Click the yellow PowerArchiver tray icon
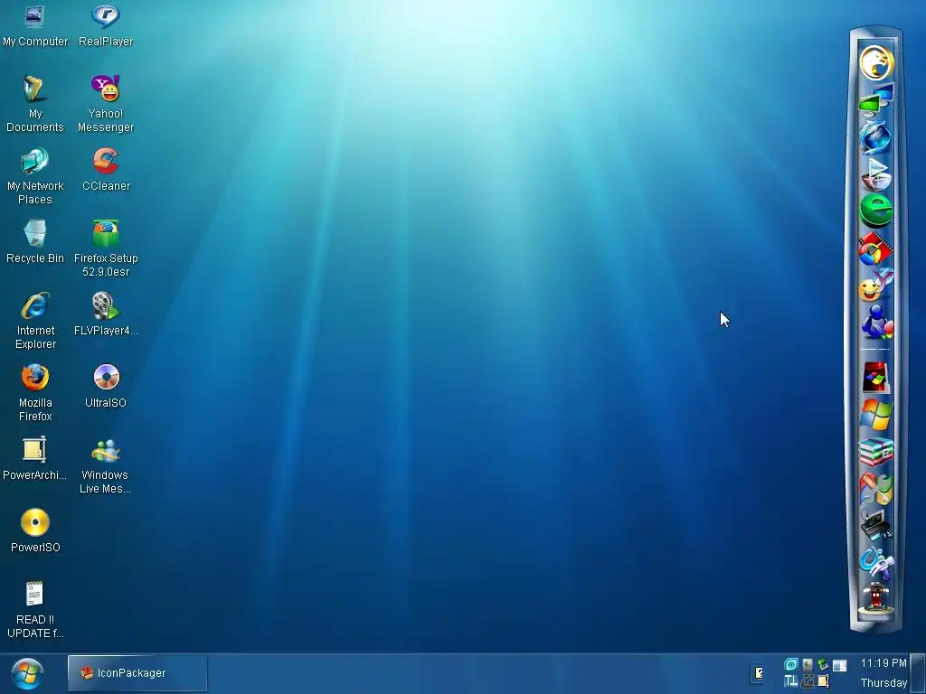This screenshot has height=694, width=926. point(823,681)
